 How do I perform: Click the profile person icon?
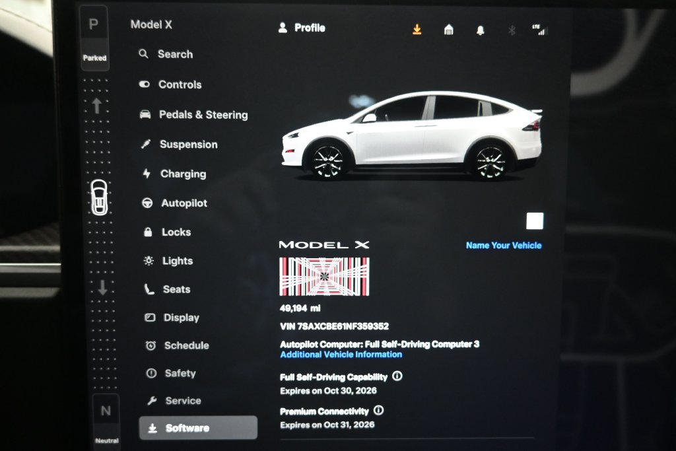point(283,28)
